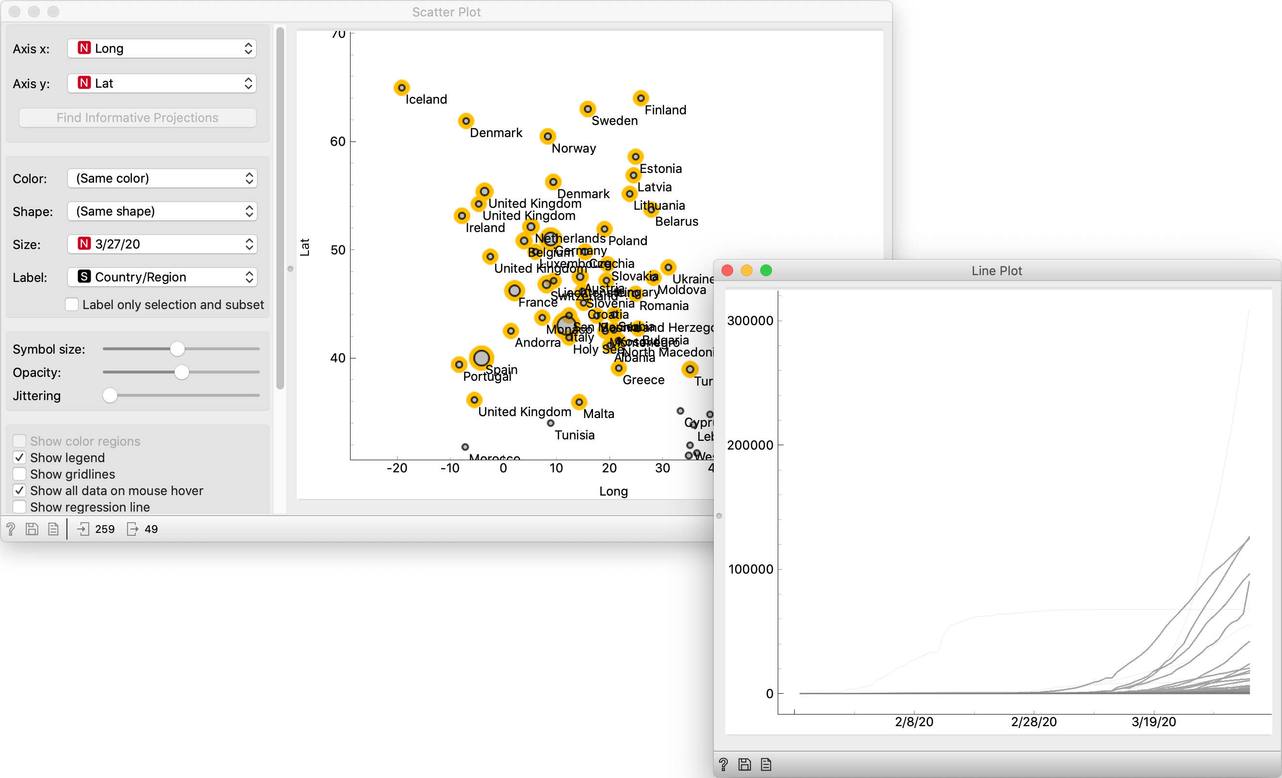Select the Finland data point
This screenshot has width=1282, height=778.
click(x=641, y=98)
